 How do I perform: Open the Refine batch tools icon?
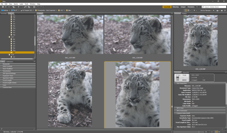[x=29, y=7]
